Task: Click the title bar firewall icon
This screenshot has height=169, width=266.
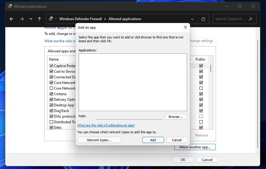Action: (10, 6)
